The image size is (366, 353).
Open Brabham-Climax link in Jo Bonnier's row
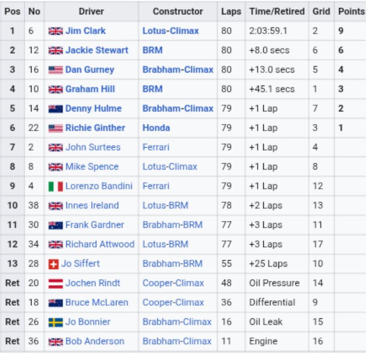click(x=177, y=321)
